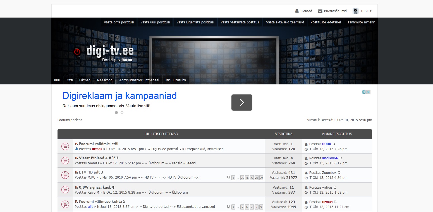Select the second ad carousel dot
Viewport: 433px width, 212px height.
coord(122,113)
